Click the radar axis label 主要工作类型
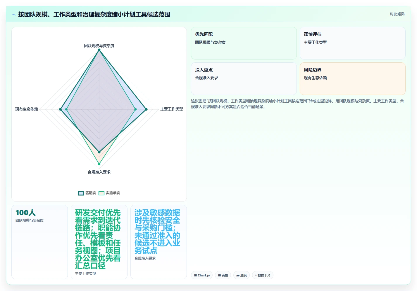 pos(172,109)
